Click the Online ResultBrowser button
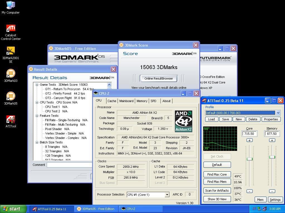285x213 pixels. pos(159,78)
